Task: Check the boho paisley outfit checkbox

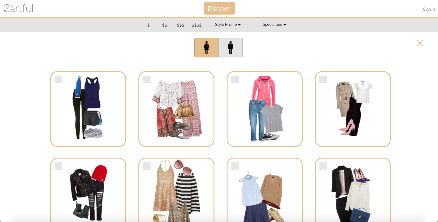Action: pyautogui.click(x=146, y=79)
